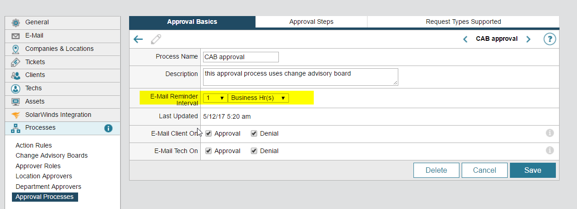Click the Save button
Viewport: 577px width, 209px height.
click(x=532, y=170)
